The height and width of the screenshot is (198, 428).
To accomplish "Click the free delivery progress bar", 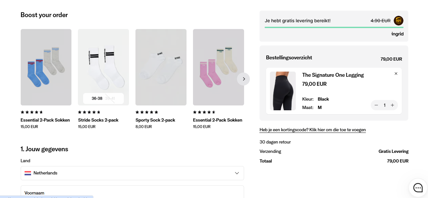I will click(334, 27).
